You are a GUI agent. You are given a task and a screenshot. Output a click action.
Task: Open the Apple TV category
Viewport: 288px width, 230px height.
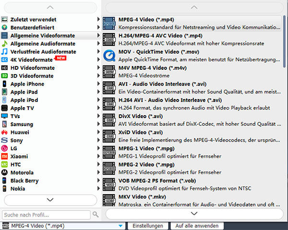tap(50, 108)
